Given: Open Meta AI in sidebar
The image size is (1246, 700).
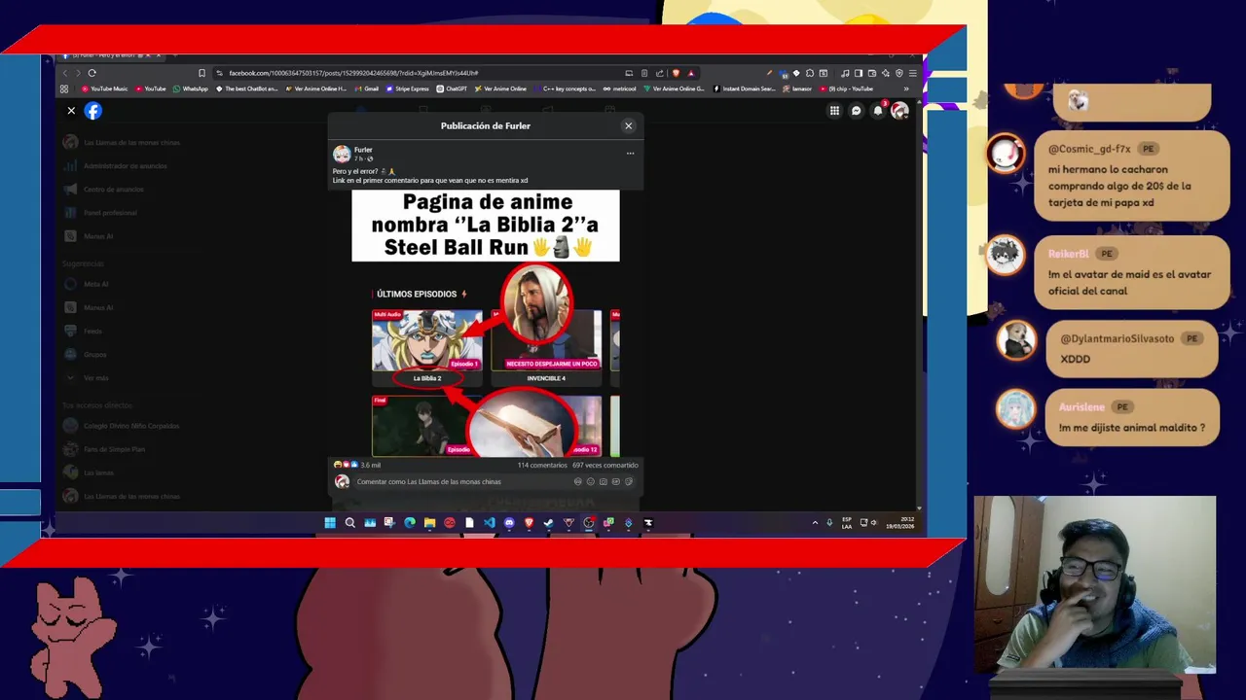Looking at the screenshot, I should 88,284.
